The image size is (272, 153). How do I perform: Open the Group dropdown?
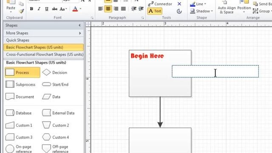point(262,11)
